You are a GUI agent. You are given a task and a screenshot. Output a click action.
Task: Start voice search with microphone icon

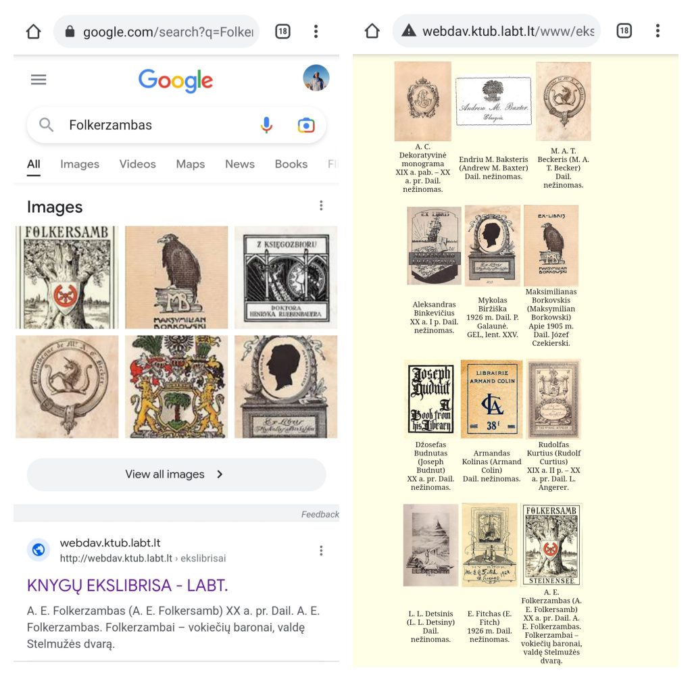tap(266, 125)
